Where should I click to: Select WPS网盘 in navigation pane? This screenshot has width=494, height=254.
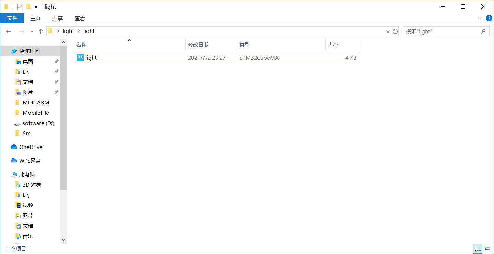pyautogui.click(x=30, y=161)
